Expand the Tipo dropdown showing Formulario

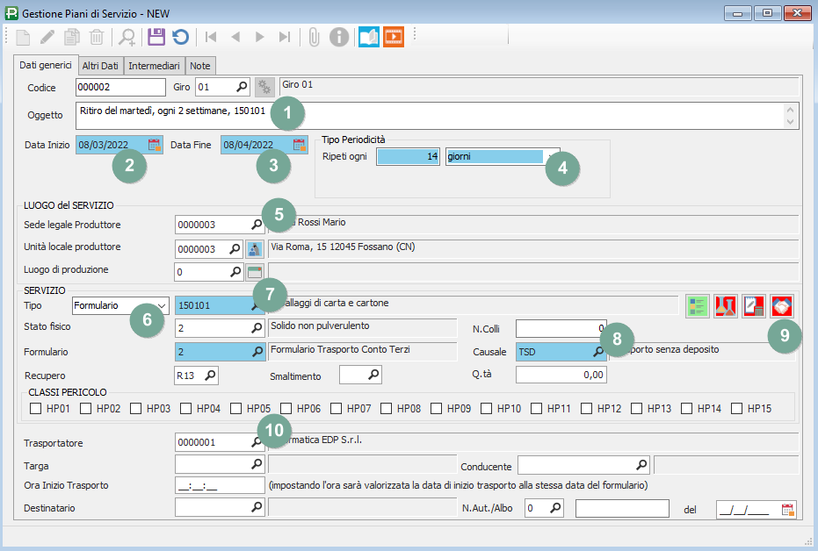pos(161,305)
